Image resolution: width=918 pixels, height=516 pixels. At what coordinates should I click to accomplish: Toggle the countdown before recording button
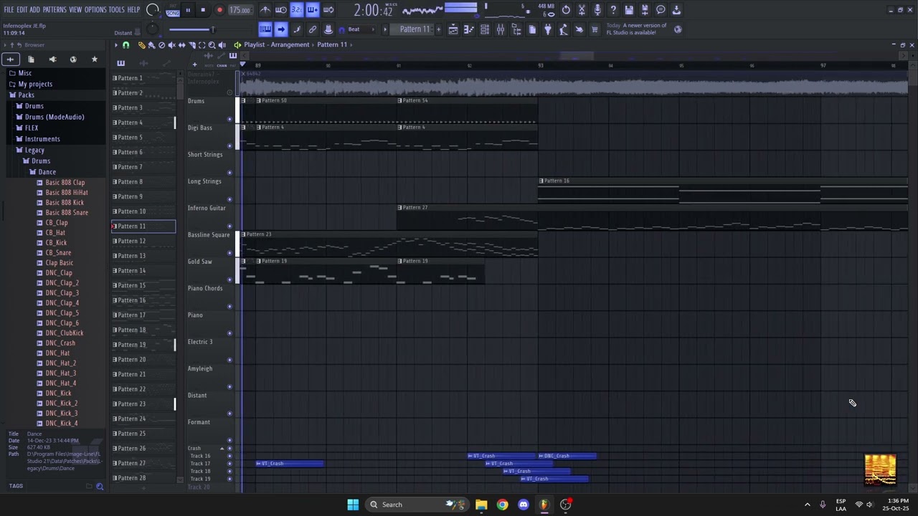[x=297, y=10]
